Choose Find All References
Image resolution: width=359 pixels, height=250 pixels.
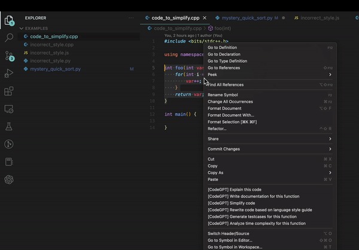pyautogui.click(x=270, y=85)
